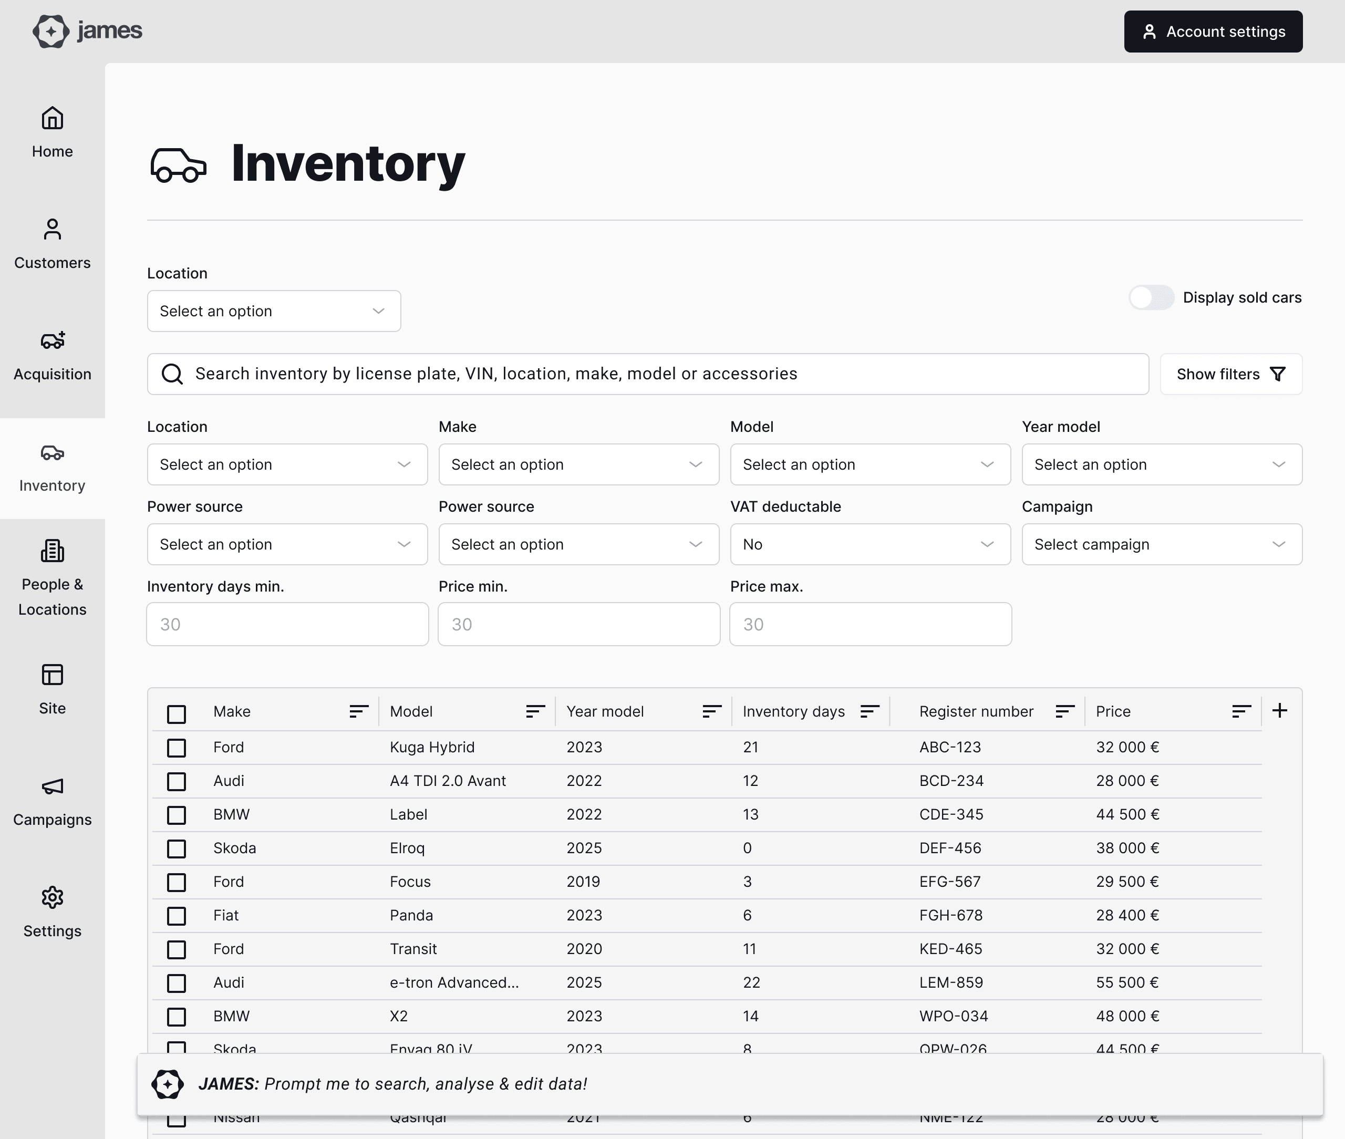Select the BMW X2 row checkbox
Screen dimensions: 1345x1139
click(177, 1016)
